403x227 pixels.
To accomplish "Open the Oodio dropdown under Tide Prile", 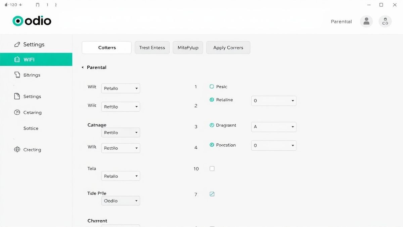I will pos(121,201).
